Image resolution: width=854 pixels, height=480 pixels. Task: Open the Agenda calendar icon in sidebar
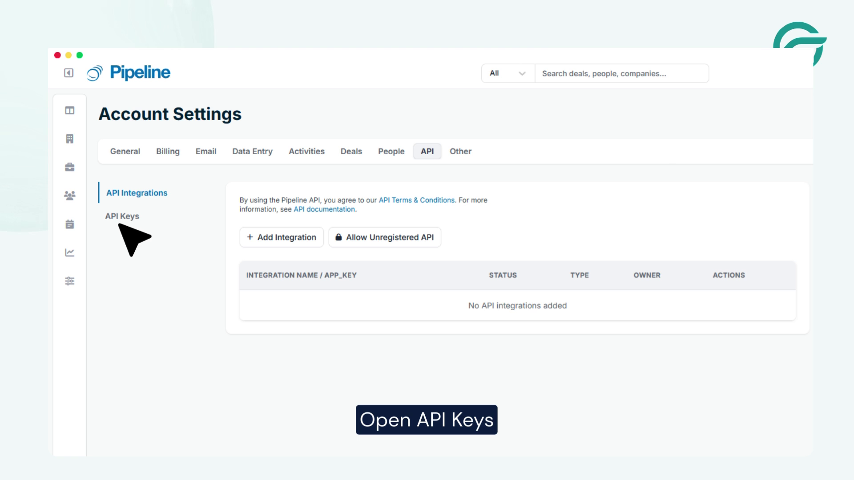click(69, 224)
